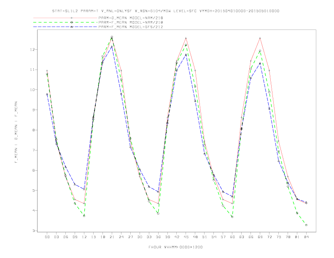Click y-axis tick label 7
Screen dimensions: 334x258
tap(33, 150)
